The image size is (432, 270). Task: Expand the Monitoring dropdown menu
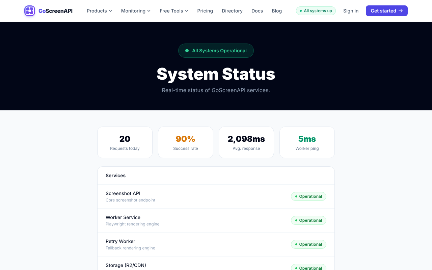[x=136, y=11]
